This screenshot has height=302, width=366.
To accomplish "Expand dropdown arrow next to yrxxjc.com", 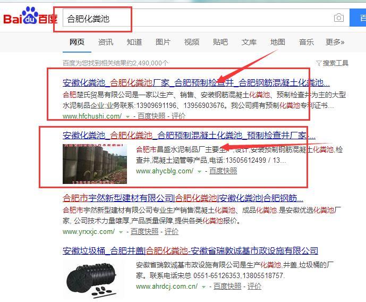I will pyautogui.click(x=121, y=232).
